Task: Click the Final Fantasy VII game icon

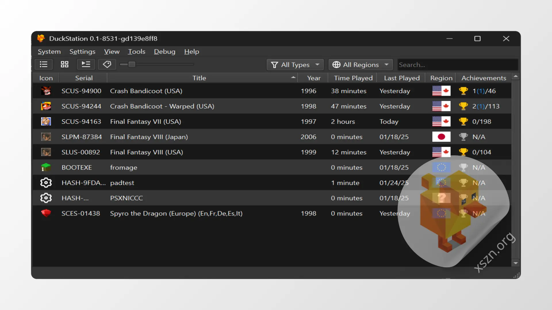Action: (46, 121)
